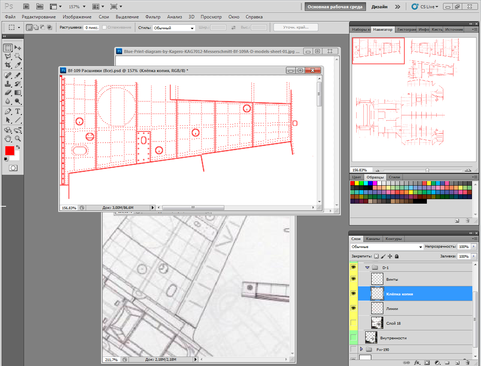481x366 pixels.
Task: Pick the Eyedropper tool
Action: coord(18,65)
